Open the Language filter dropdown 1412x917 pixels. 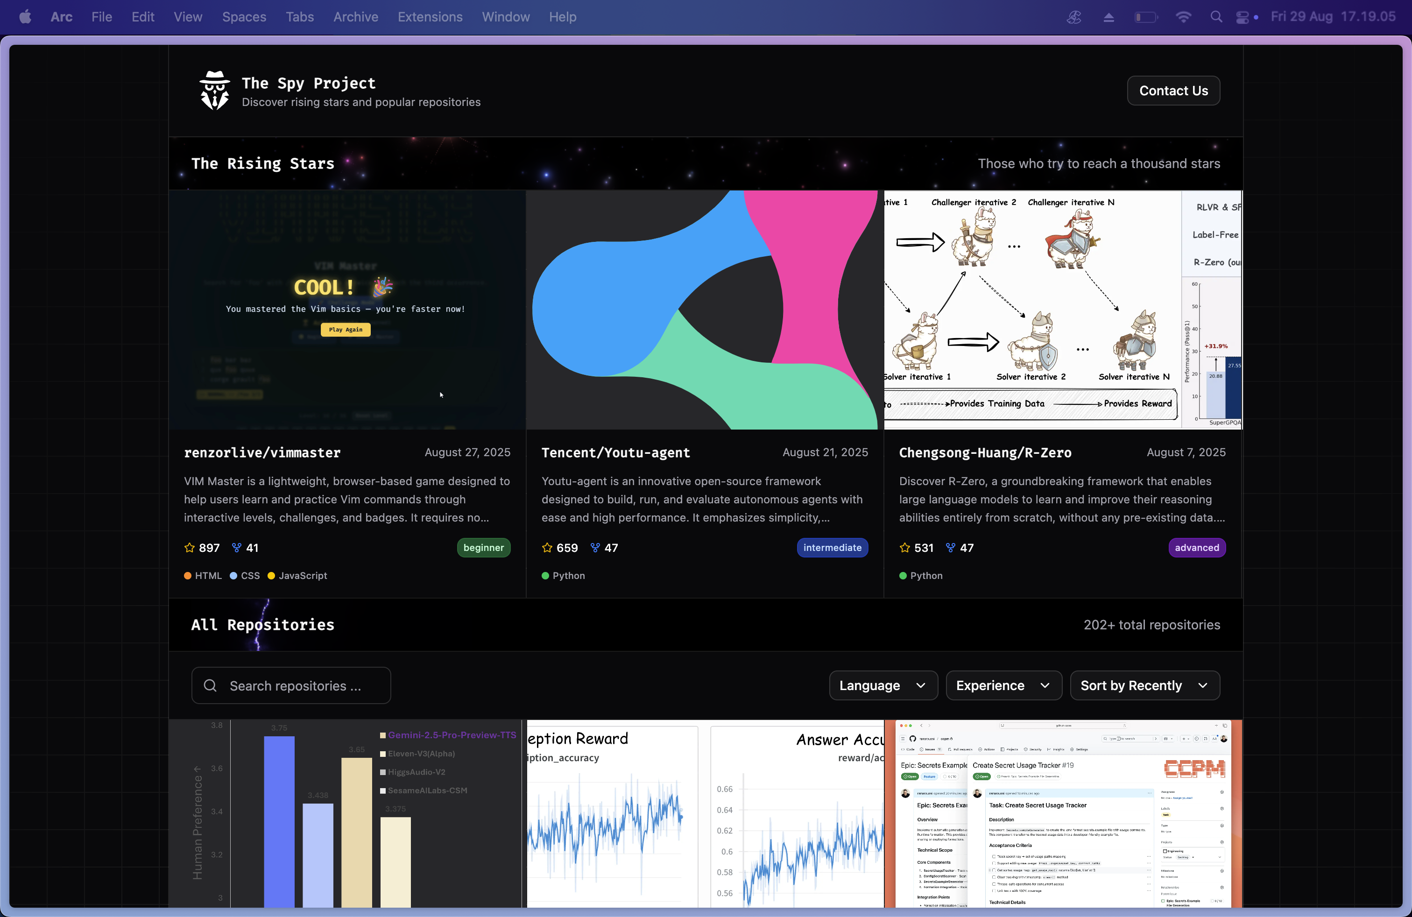883,686
